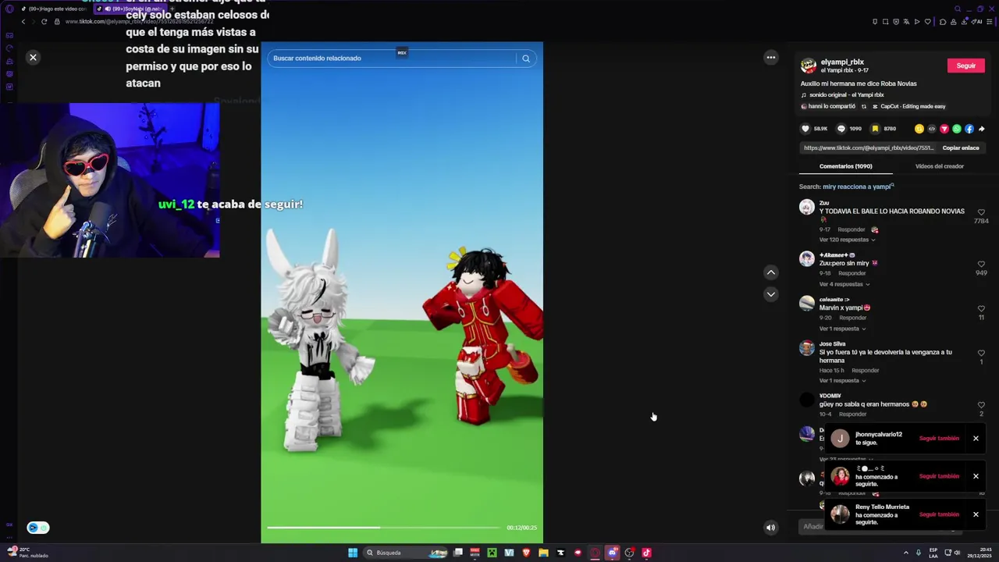Open File Explorer from the taskbar
999x562 pixels.
tap(543, 553)
